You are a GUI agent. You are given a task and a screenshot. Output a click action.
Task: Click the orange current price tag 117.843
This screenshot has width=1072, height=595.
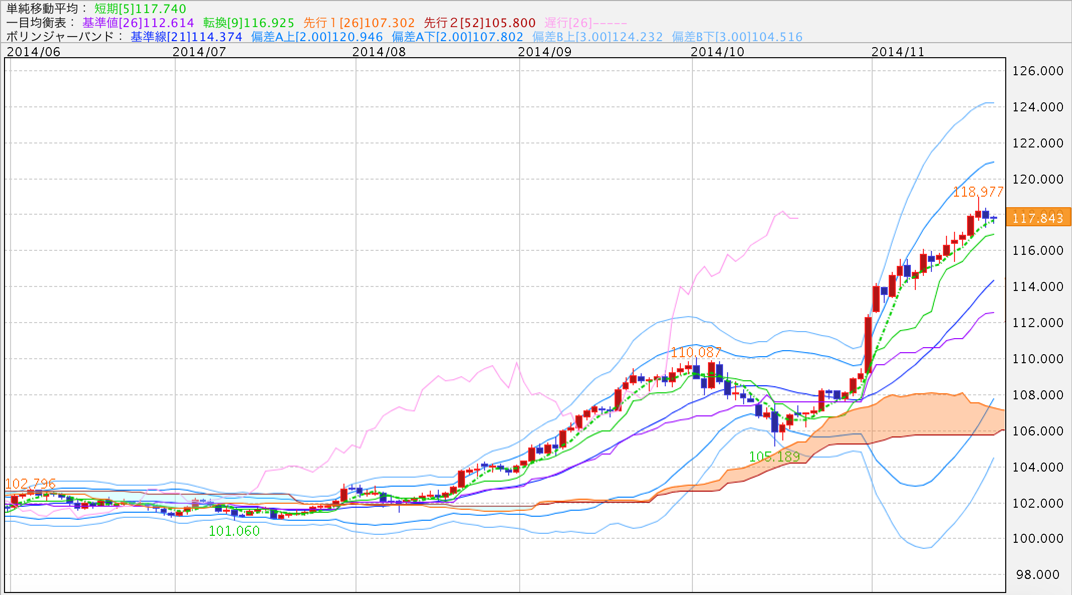click(x=1038, y=218)
